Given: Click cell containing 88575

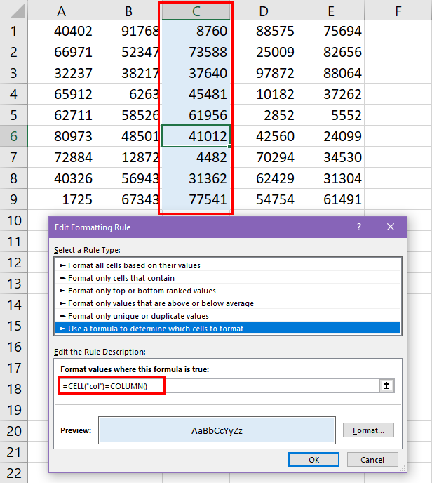Looking at the screenshot, I should tap(264, 31).
